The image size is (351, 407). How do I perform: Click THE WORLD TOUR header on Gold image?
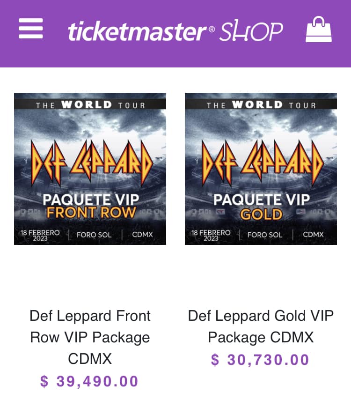coord(261,105)
